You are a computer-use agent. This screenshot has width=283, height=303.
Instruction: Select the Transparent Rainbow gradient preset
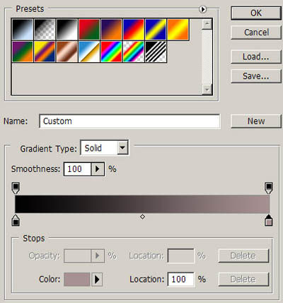point(134,52)
